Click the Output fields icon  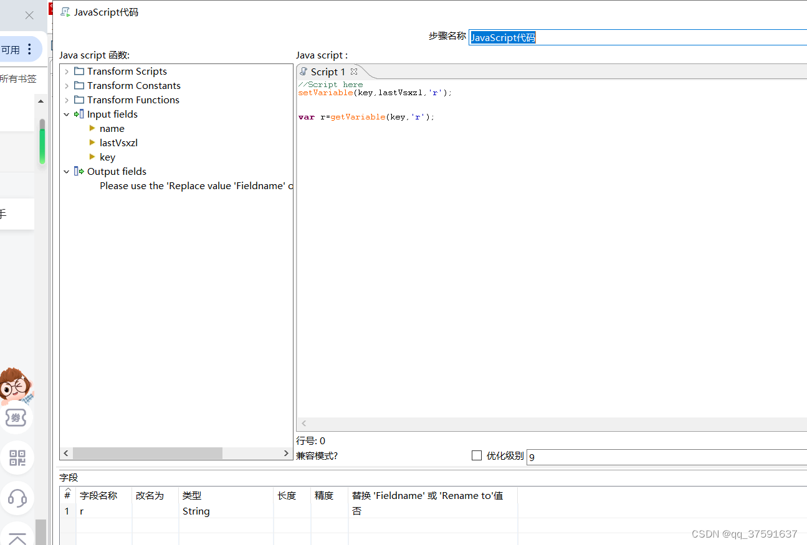pos(79,171)
